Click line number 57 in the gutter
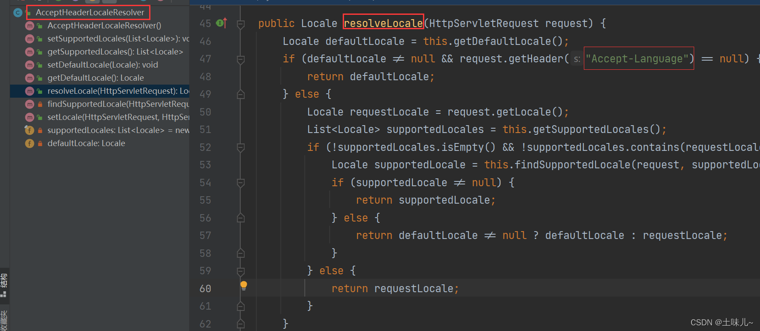760x331 pixels. [205, 235]
